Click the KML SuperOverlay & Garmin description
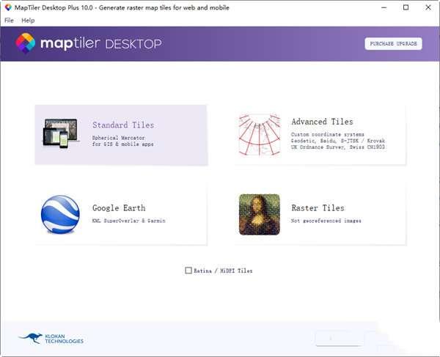Image resolution: width=440 pixels, height=357 pixels. click(x=128, y=221)
